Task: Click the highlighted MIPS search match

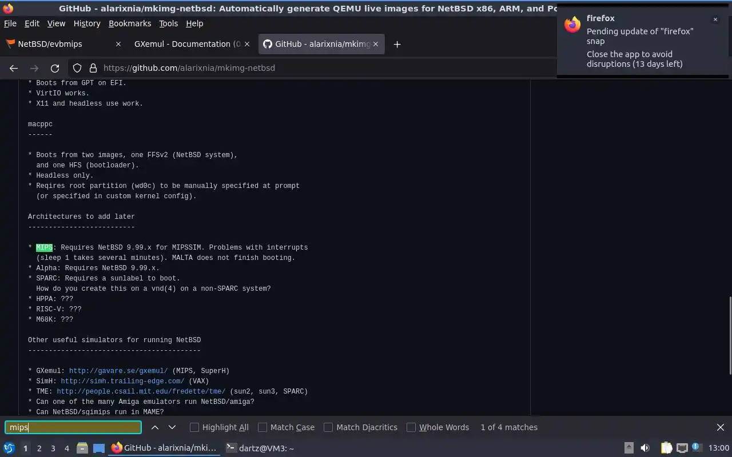Action: click(x=44, y=247)
